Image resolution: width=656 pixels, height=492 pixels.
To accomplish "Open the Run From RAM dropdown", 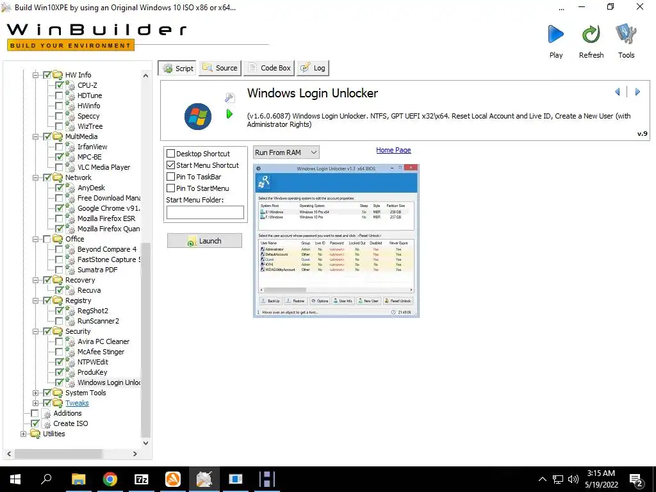I will 286,152.
